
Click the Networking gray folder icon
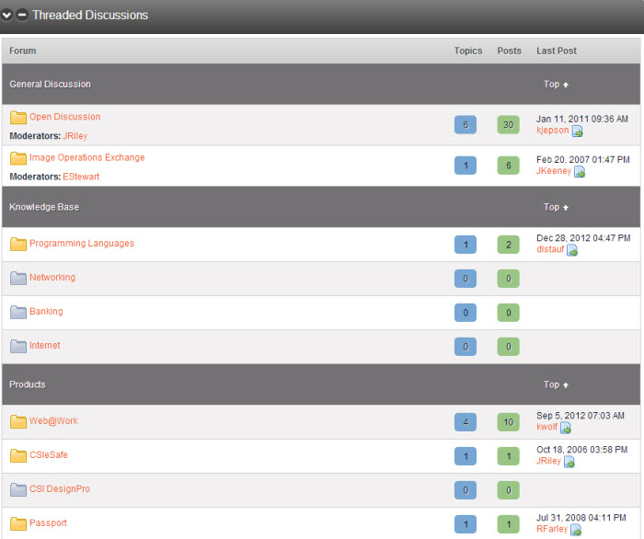click(x=18, y=278)
